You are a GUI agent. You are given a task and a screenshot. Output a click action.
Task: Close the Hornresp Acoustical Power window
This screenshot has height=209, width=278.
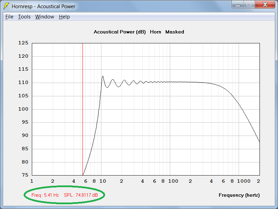(265, 5)
